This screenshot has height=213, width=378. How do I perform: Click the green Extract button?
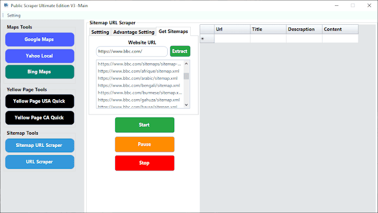(180, 51)
